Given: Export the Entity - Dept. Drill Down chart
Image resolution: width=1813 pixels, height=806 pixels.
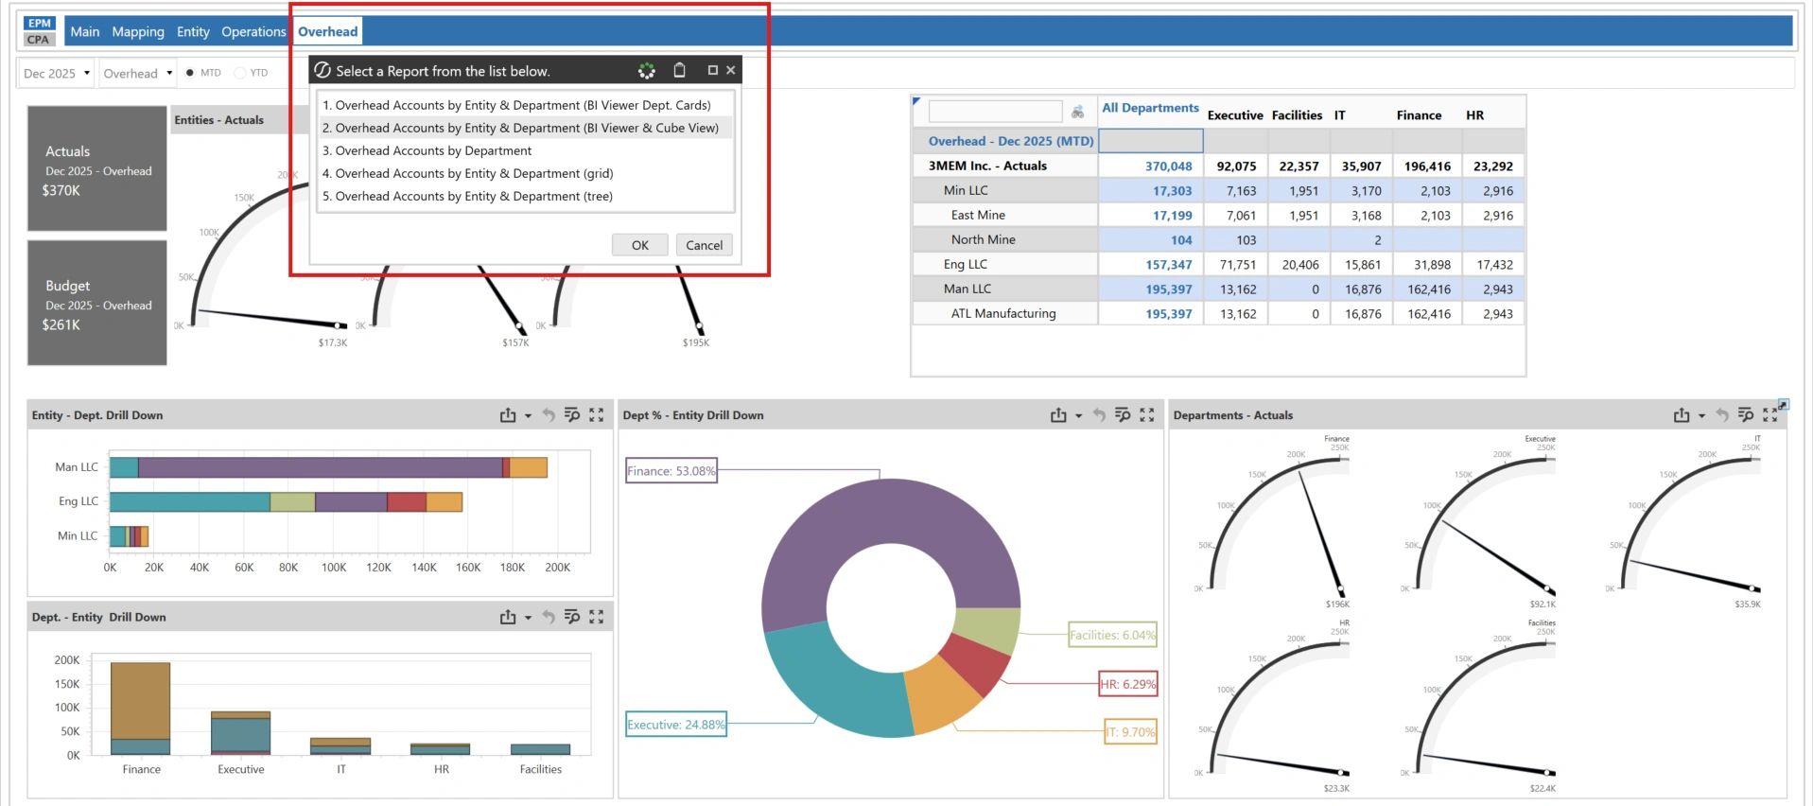Looking at the screenshot, I should (508, 415).
